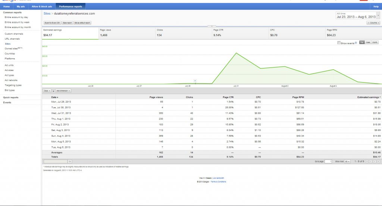This screenshot has width=382, height=206.
Task: Open Ad units report
Action: [x=9, y=65]
